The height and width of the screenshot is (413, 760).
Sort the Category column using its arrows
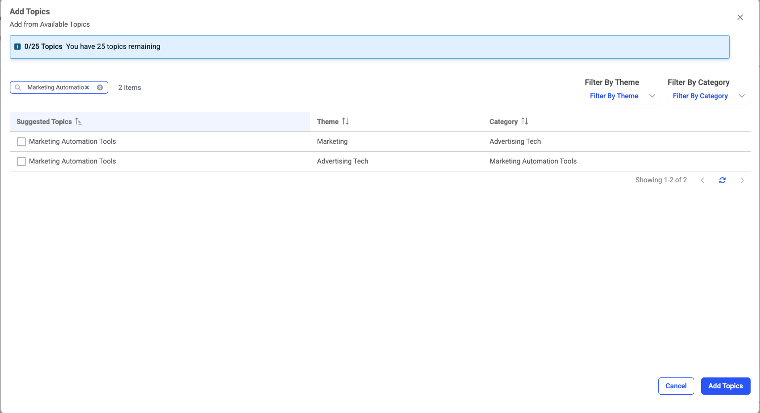pyautogui.click(x=525, y=122)
